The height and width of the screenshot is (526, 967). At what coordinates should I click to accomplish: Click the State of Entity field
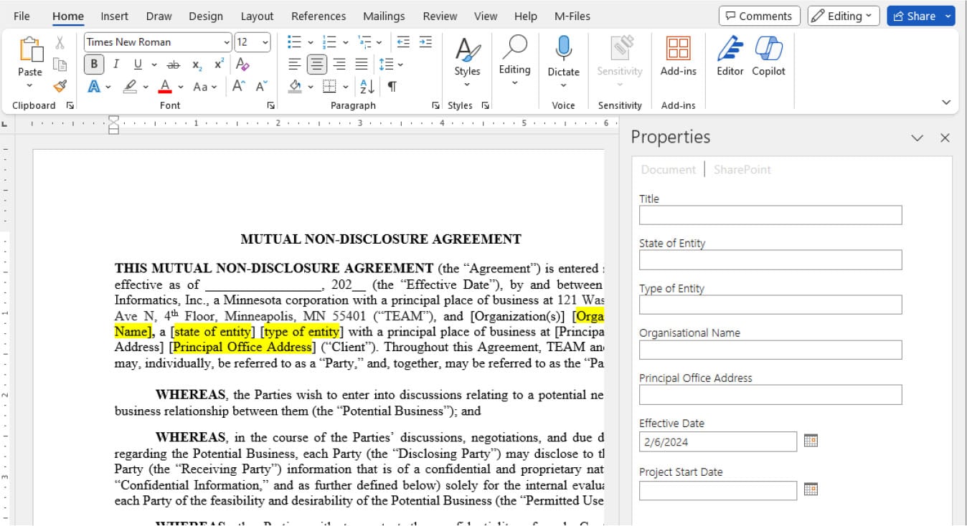tap(770, 260)
